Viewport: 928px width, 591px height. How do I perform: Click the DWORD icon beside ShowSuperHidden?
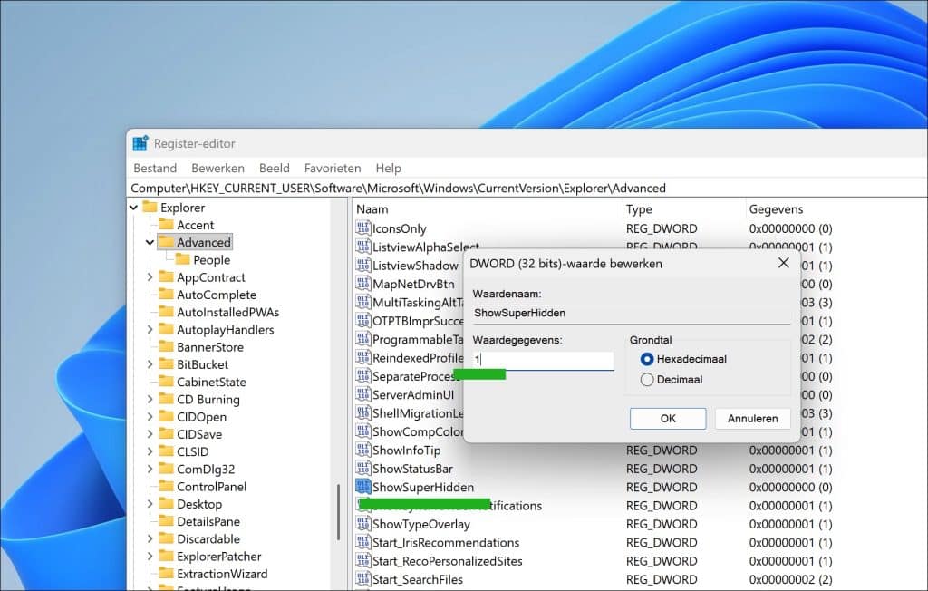(362, 487)
